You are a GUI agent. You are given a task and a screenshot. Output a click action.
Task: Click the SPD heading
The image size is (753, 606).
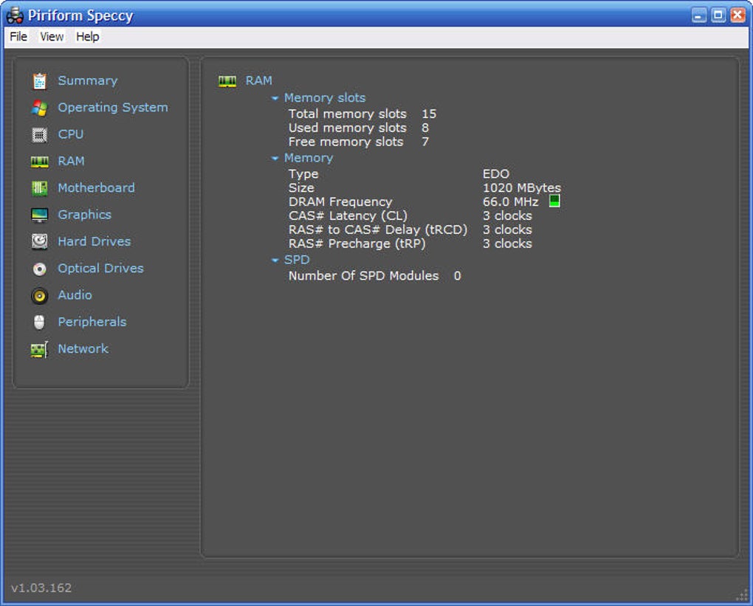(x=297, y=260)
